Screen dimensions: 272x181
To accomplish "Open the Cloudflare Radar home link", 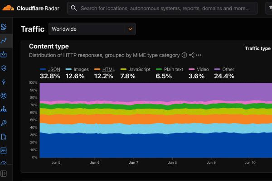I will click(31, 8).
